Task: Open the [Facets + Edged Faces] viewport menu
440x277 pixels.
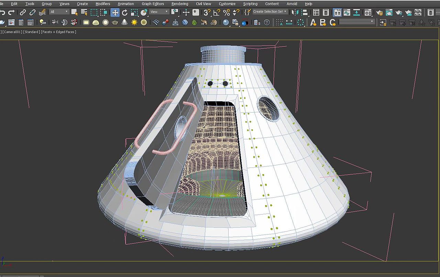Action: [x=58, y=32]
